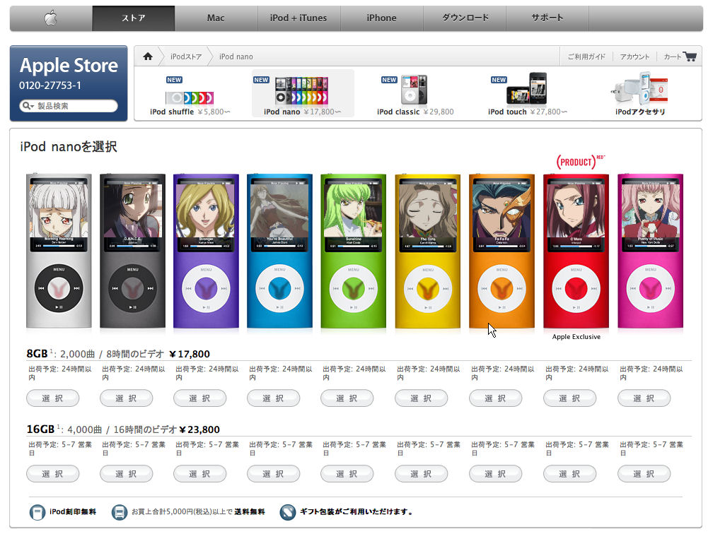The width and height of the screenshot is (713, 534).
Task: Open the サポート tab
Action: point(547,18)
